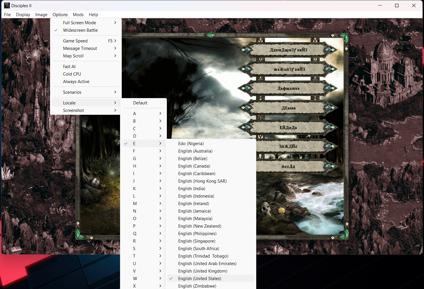
Task: Enable the Cold CPU option
Action: 85,74
